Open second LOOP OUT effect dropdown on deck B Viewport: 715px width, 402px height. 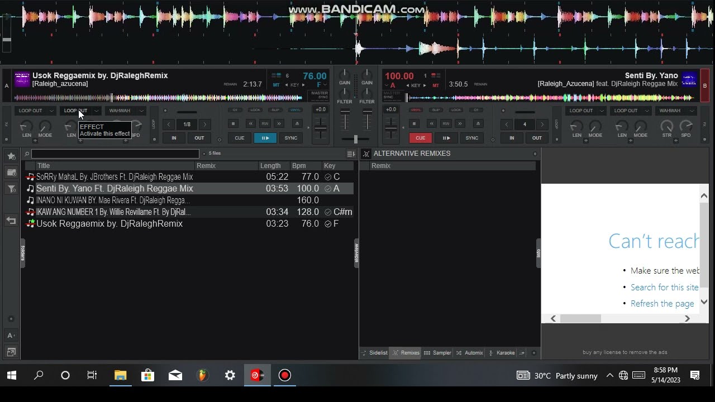(x=647, y=111)
